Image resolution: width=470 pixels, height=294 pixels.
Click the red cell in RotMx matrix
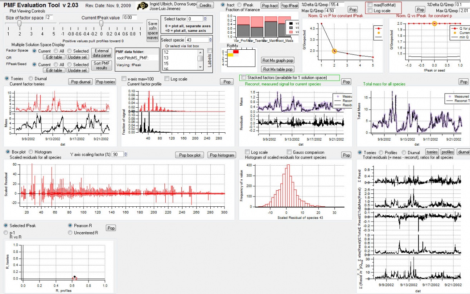click(x=236, y=52)
